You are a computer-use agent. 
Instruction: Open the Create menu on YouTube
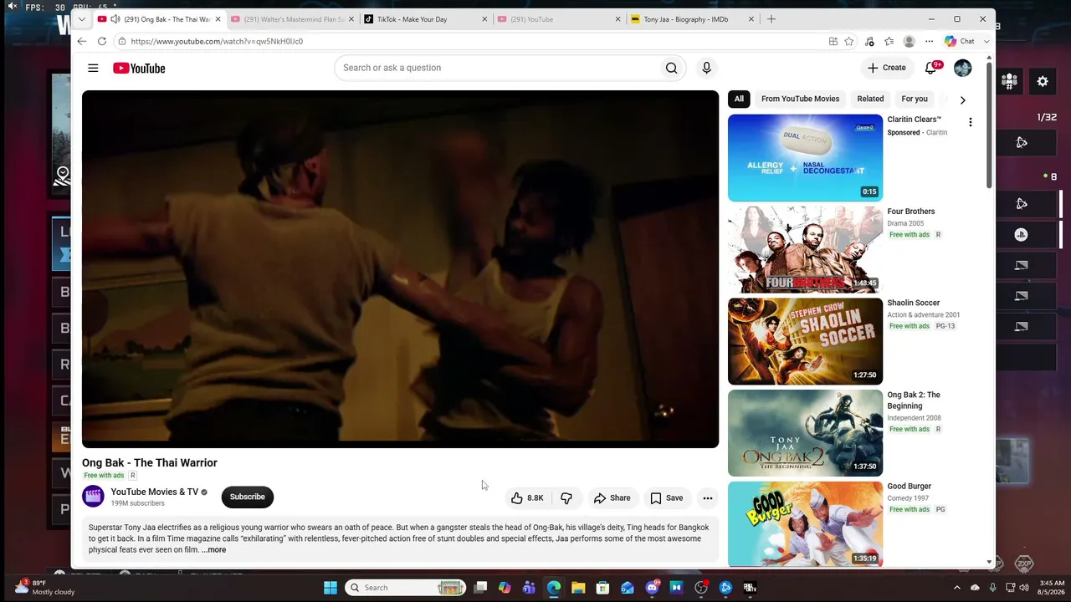[x=887, y=68]
